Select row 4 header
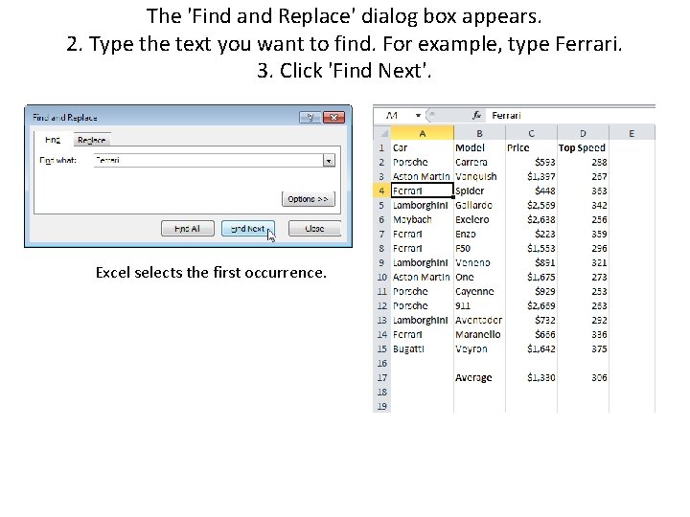This screenshot has height=517, width=690. 382,191
